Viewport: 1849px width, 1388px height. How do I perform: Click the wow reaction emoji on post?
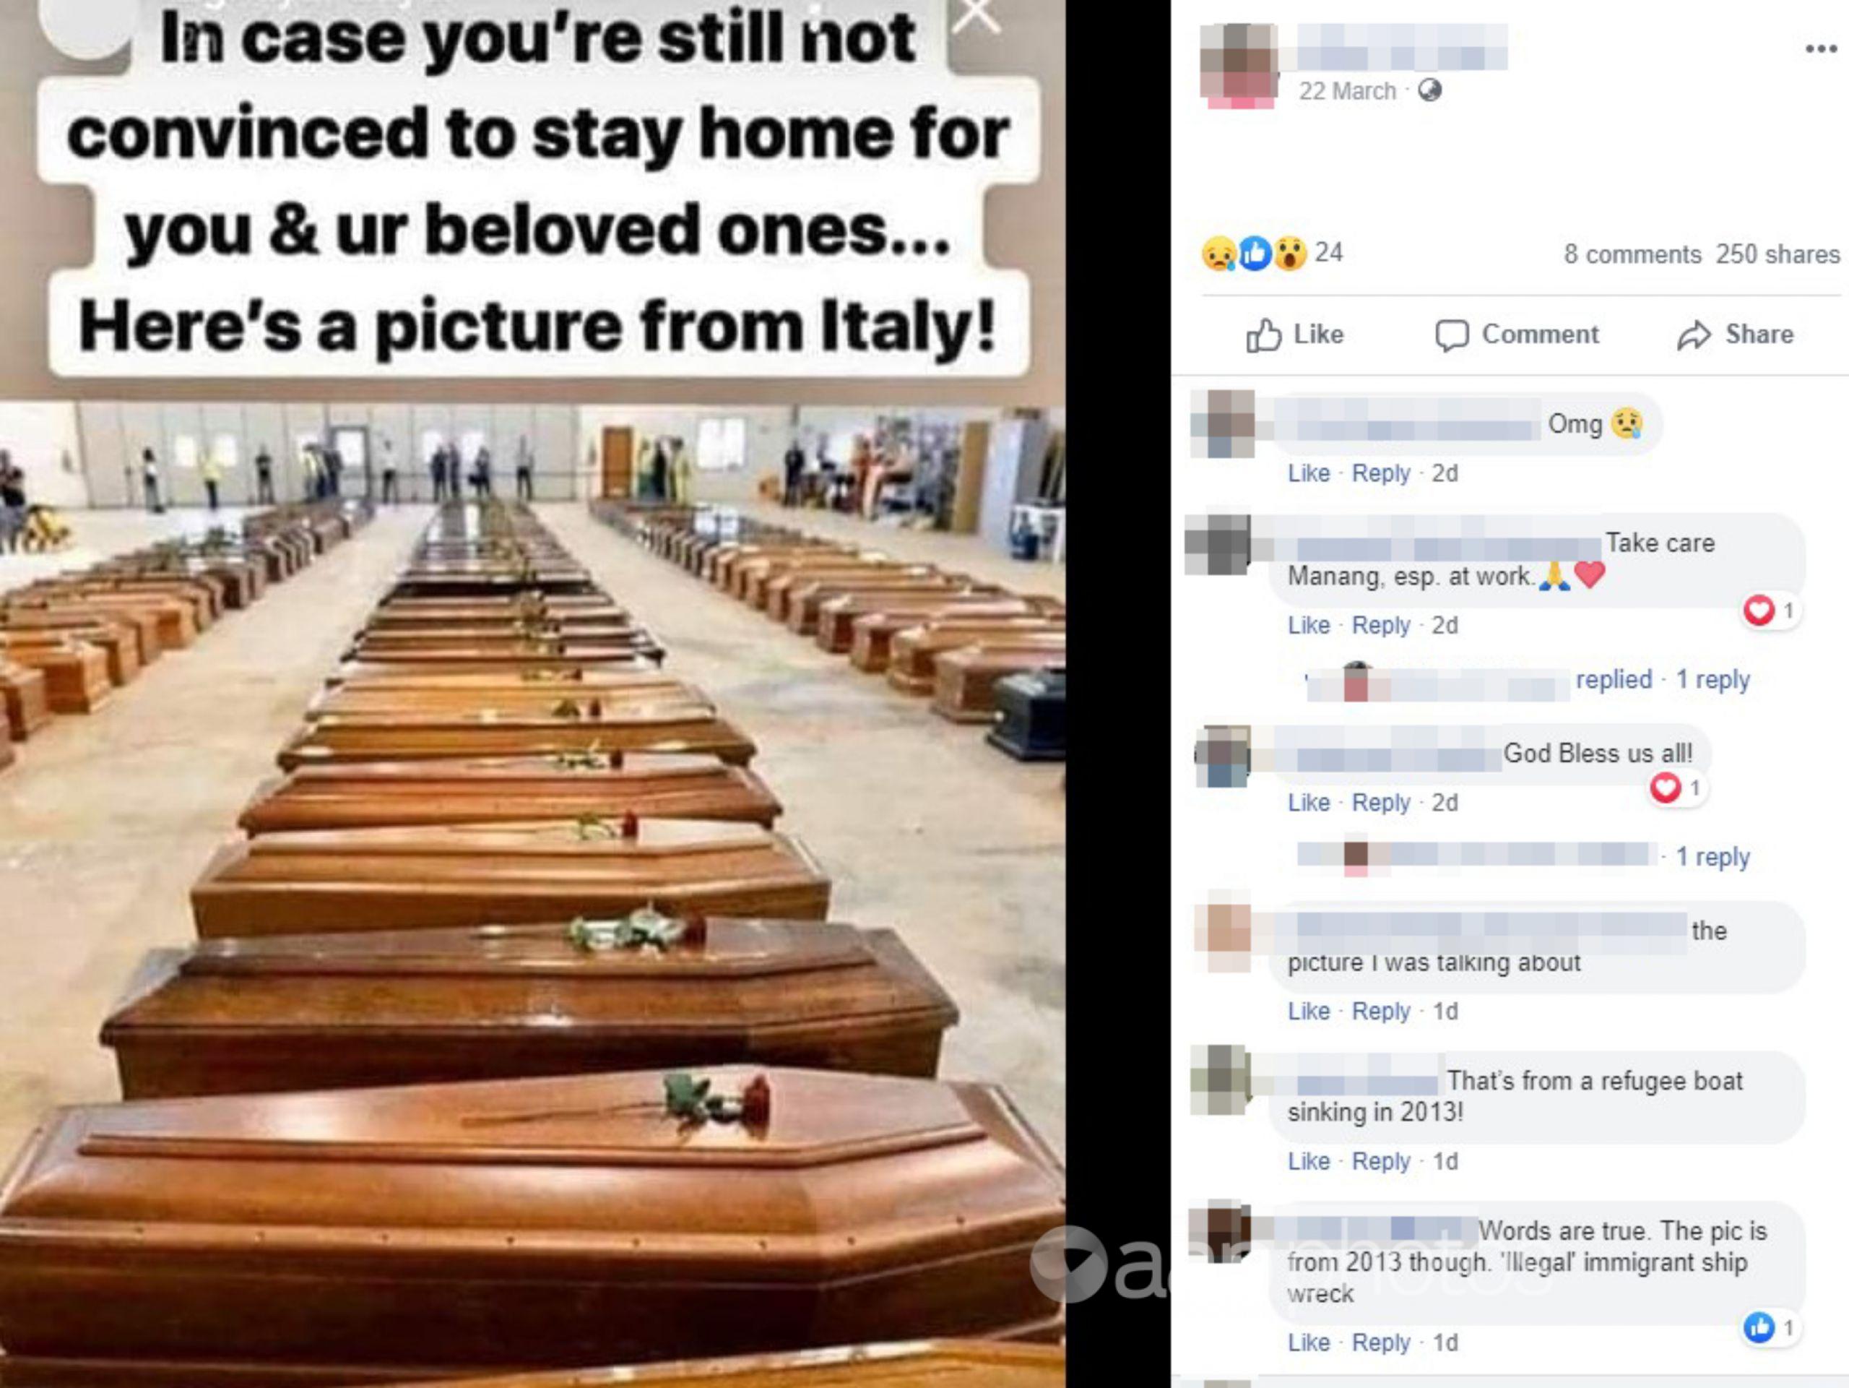tap(1290, 254)
